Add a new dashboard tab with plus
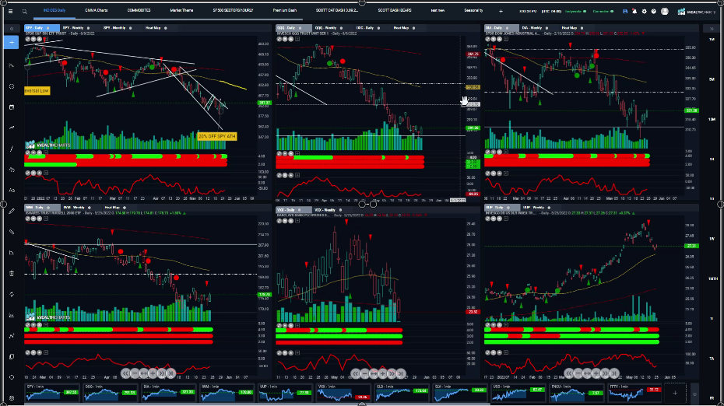This screenshot has width=724, height=406. [x=501, y=11]
